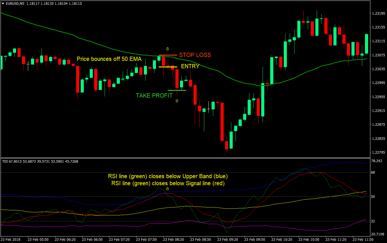Click the 1.23075 price scale label
This screenshot has height=243, width=387.
point(378,55)
